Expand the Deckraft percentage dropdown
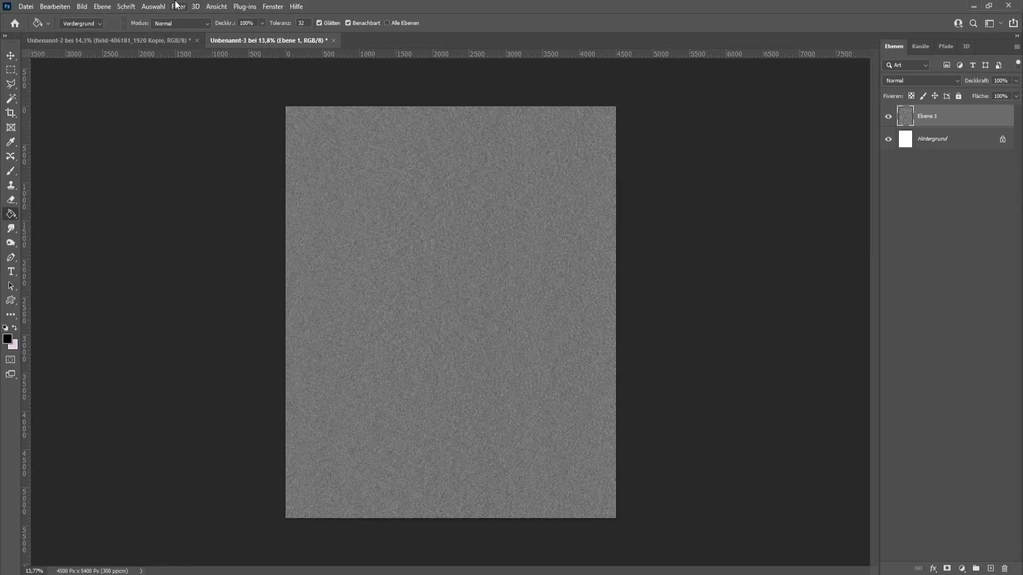This screenshot has width=1023, height=575. pyautogui.click(x=1017, y=80)
